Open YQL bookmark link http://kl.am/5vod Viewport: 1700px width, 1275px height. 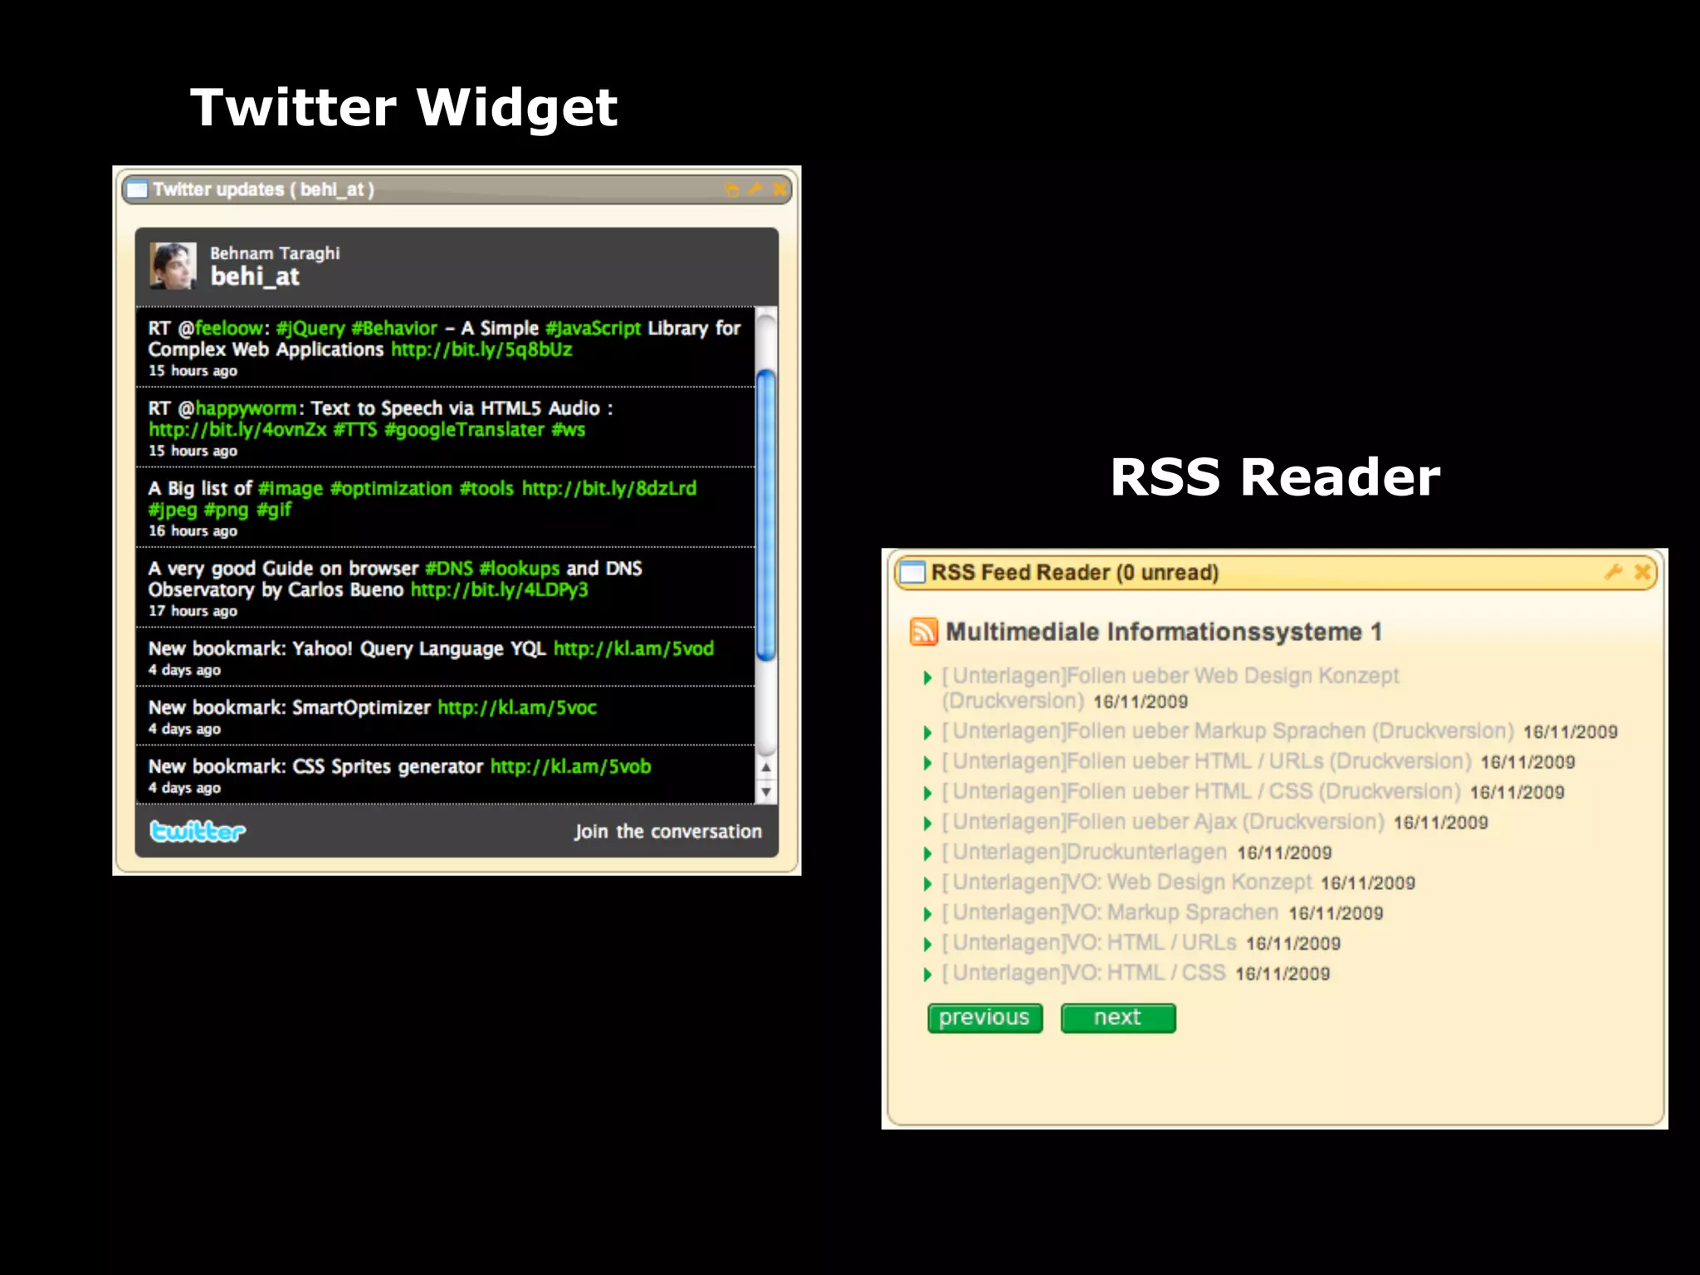633,649
